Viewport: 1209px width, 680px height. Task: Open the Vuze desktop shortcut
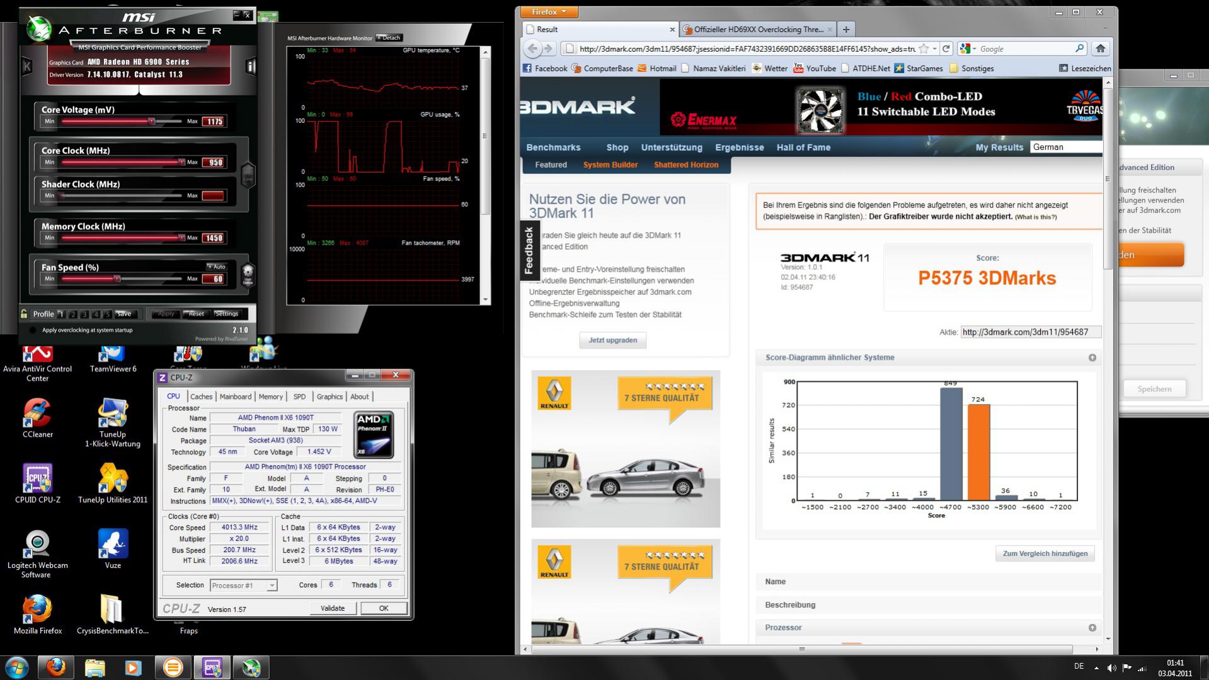113,549
